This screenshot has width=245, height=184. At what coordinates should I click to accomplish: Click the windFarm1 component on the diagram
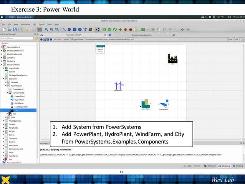[119, 86]
